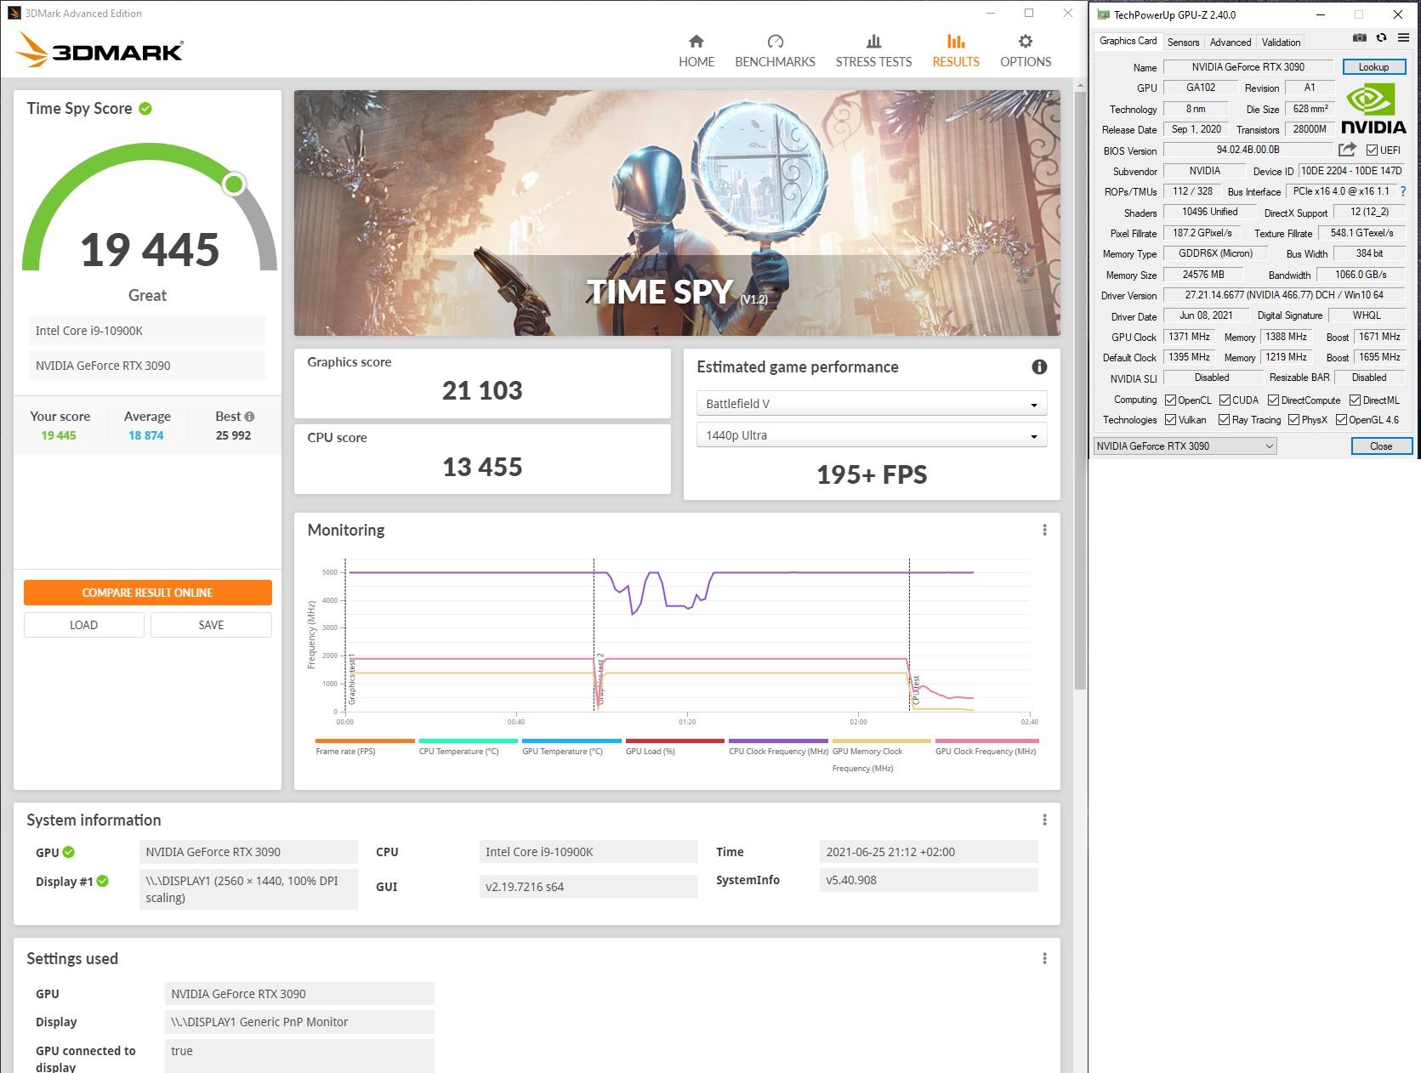Click the BIOS Version field 94.02.4B.00.0B

click(1248, 150)
